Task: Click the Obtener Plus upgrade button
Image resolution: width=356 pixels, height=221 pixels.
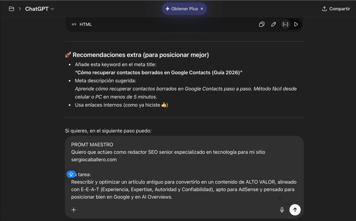Action: click(x=181, y=9)
